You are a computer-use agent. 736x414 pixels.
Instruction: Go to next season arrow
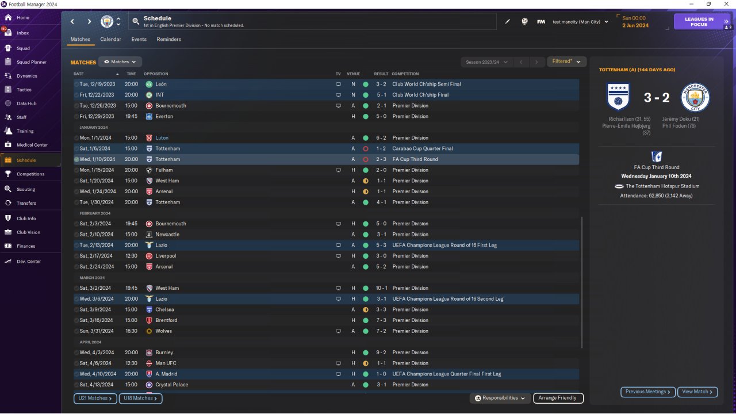click(536, 62)
